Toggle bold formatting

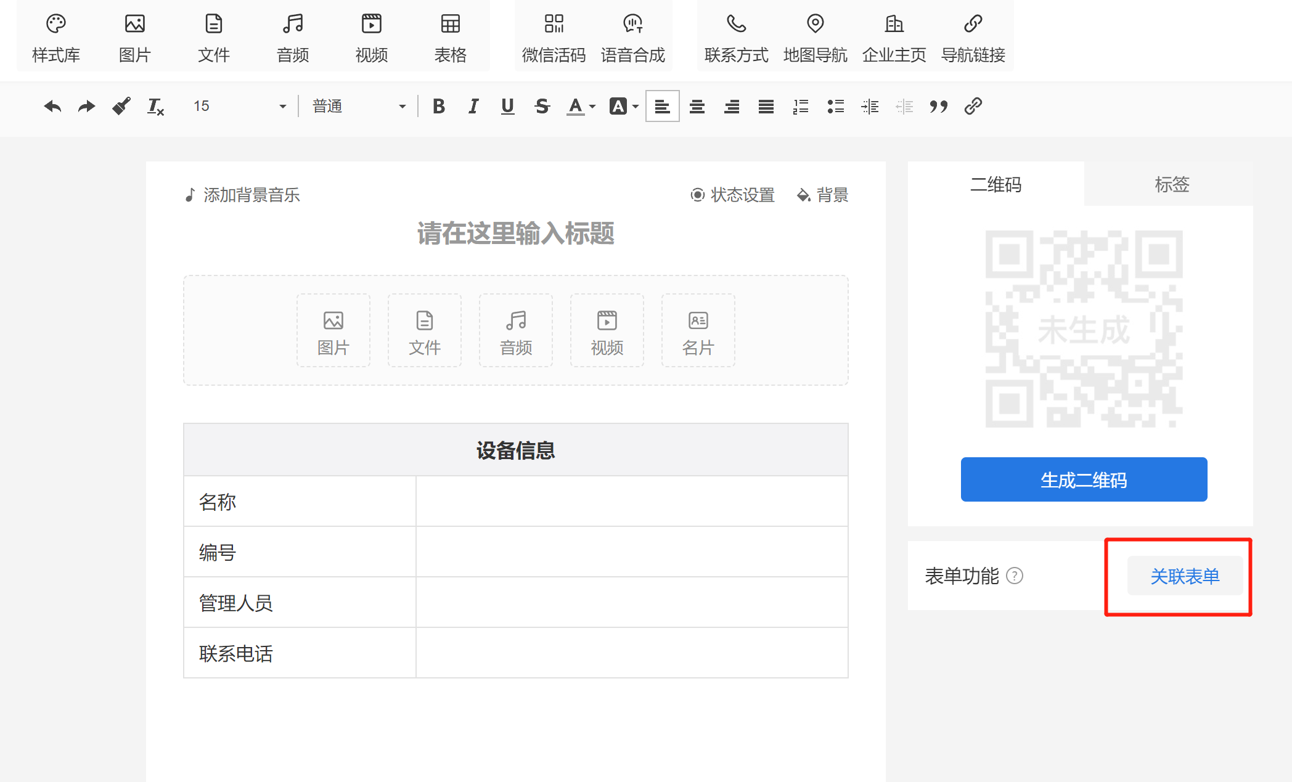coord(439,107)
